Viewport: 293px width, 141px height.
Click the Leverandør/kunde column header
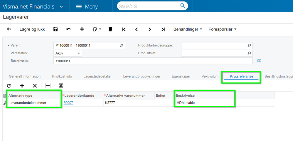tap(79, 95)
